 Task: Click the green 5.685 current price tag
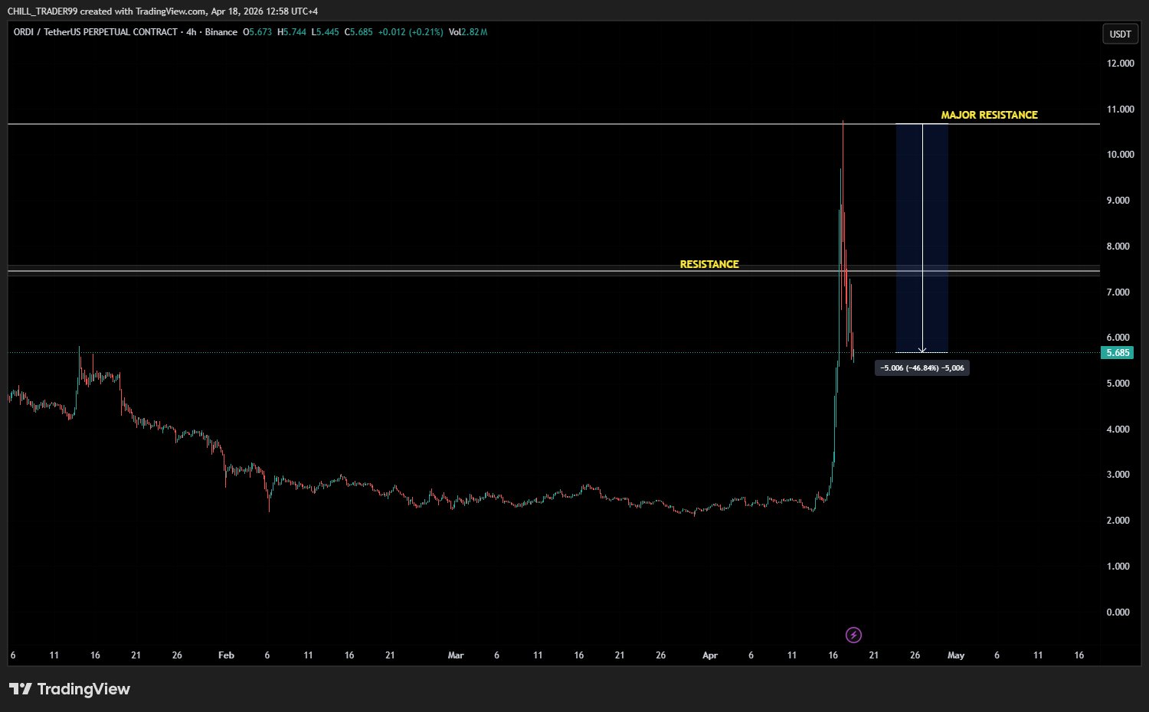tap(1118, 353)
